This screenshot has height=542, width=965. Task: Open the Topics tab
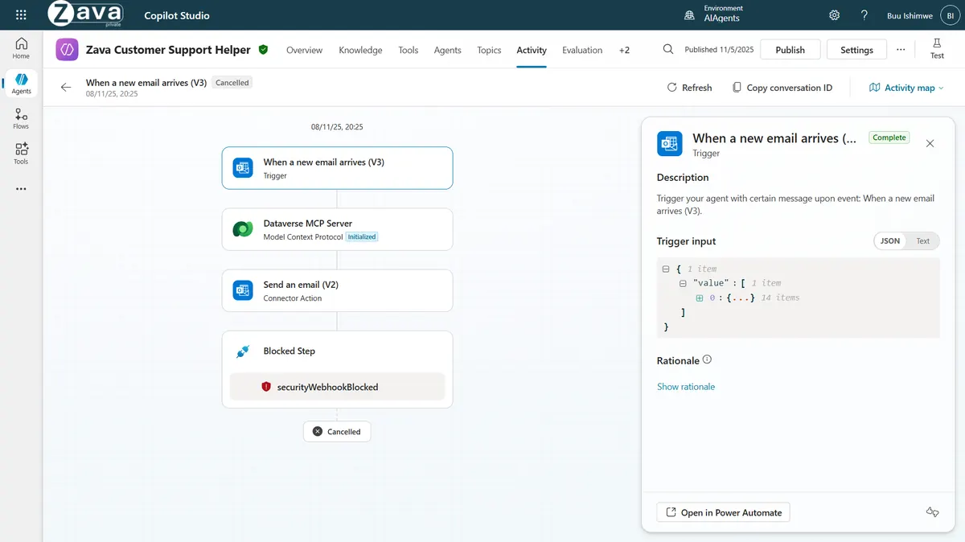(489, 50)
